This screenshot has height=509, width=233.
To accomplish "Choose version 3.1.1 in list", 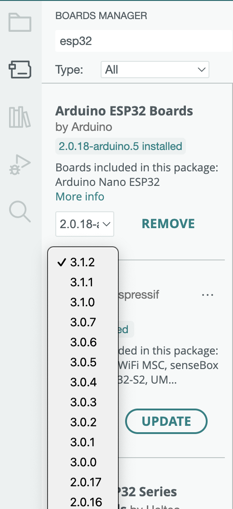I will 83,282.
